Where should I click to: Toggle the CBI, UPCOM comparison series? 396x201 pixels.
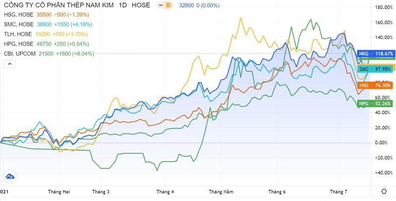click(x=19, y=52)
